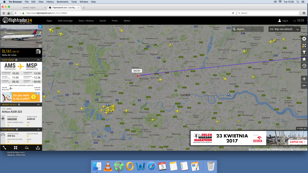Open VLC from the dock
The width and height of the screenshot is (308, 173).
pos(108,166)
